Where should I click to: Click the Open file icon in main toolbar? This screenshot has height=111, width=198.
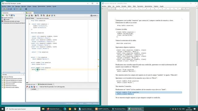click(6, 9)
